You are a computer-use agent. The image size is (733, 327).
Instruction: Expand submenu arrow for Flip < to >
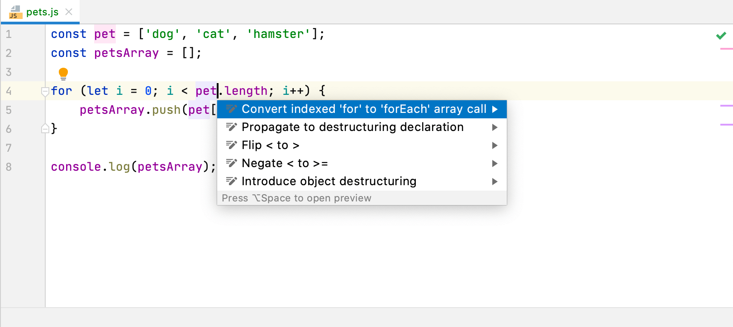pyautogui.click(x=495, y=145)
